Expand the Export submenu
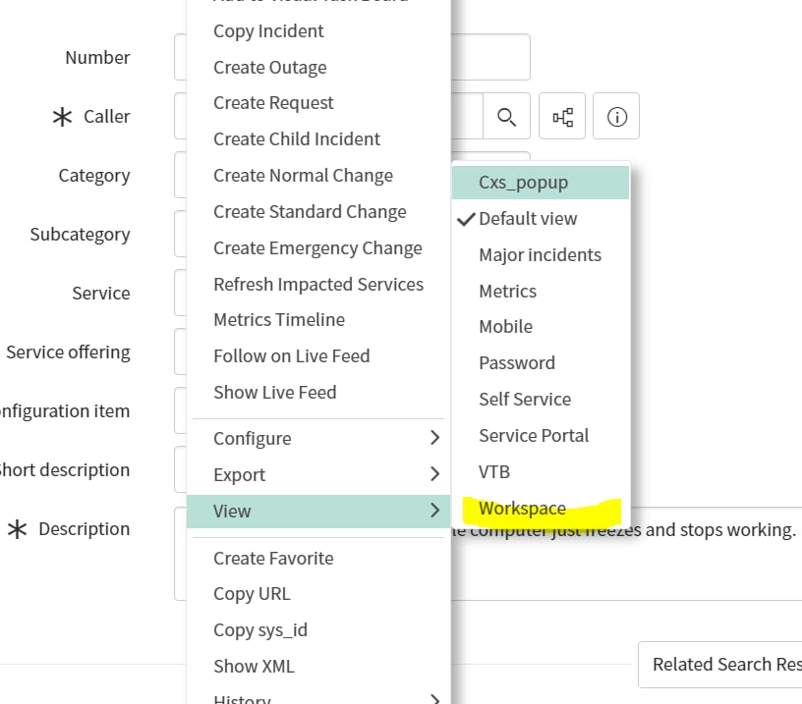This screenshot has width=802, height=704. (240, 474)
